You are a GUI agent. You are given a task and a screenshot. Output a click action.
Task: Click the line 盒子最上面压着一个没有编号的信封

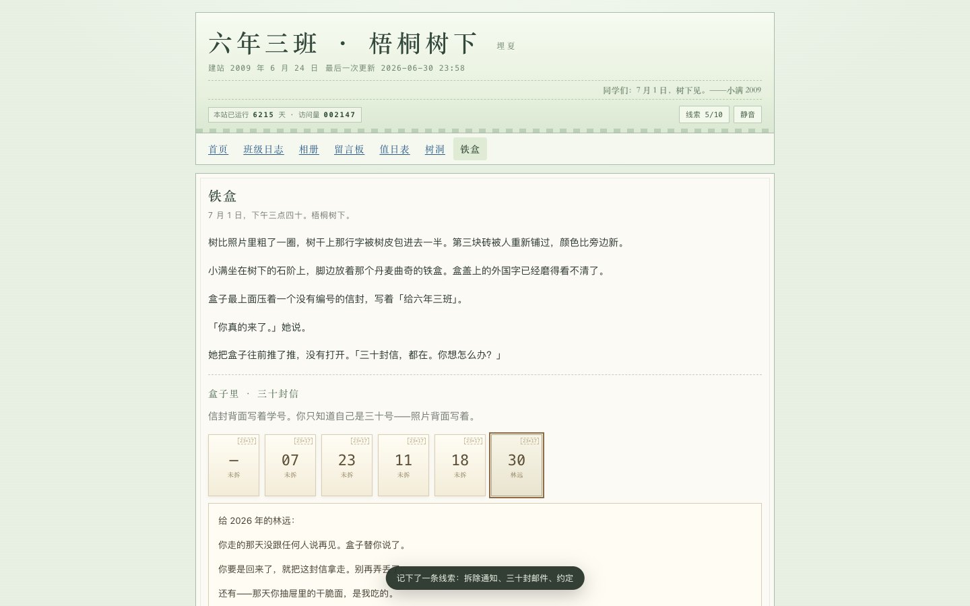pyautogui.click(x=337, y=299)
